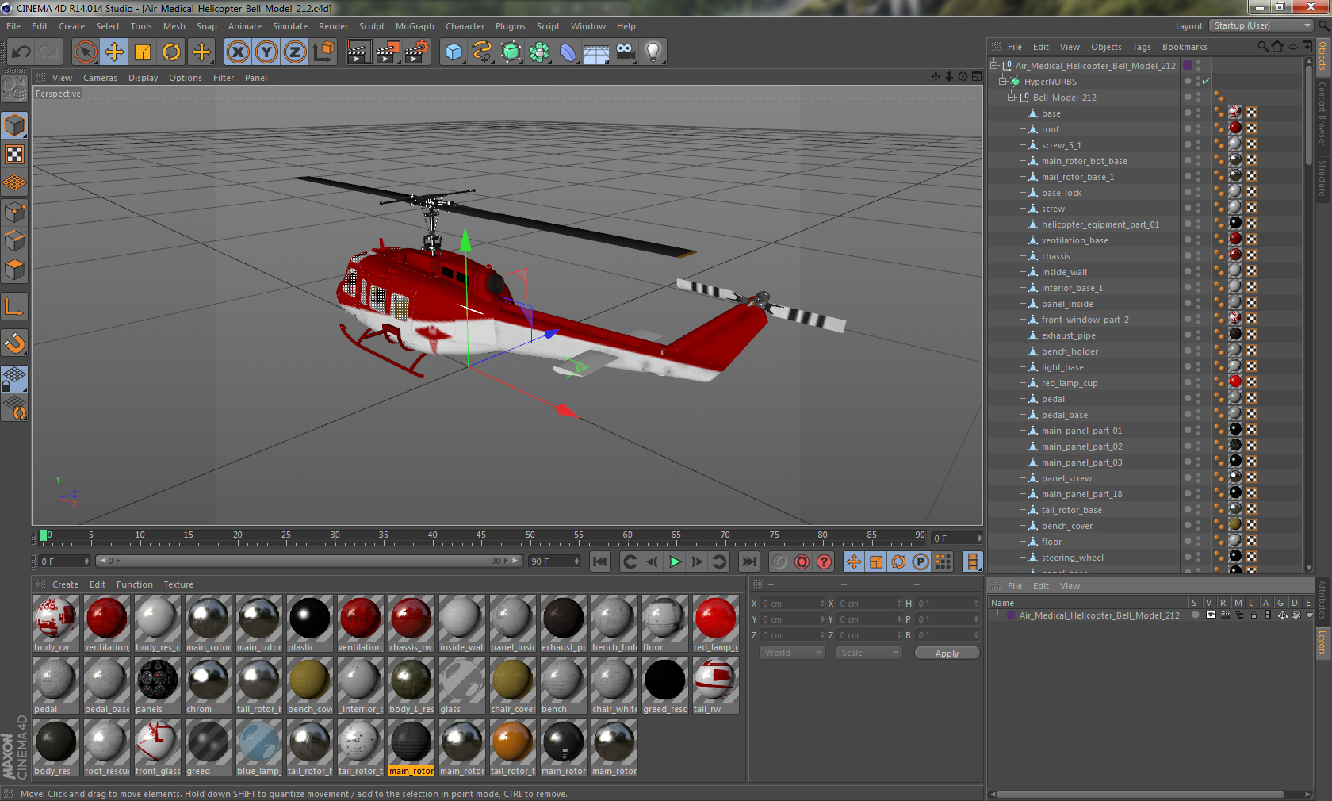Add a HyperNURBS generator
Viewport: 1332px width, 801px height.
point(511,52)
